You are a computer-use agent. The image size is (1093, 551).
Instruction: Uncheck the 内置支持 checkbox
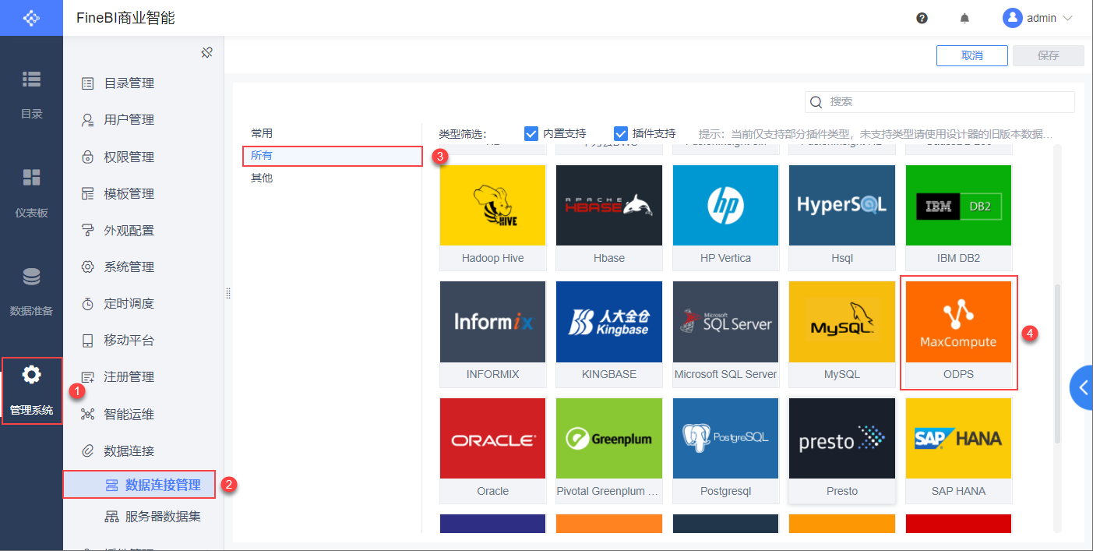click(531, 133)
